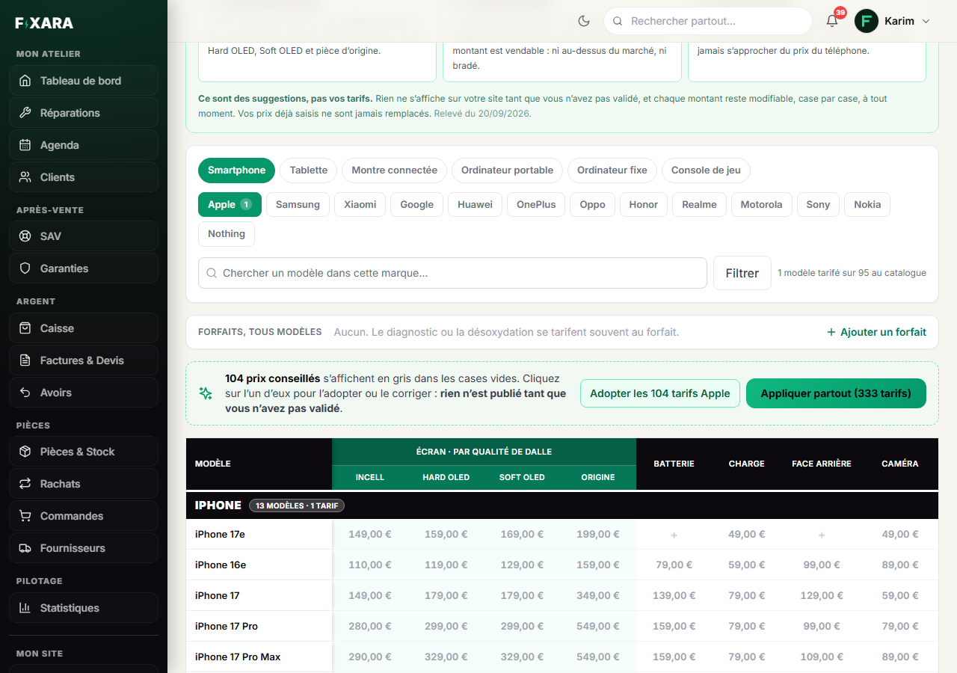
Task: Open Garanties in the sidebar
Action: pyautogui.click(x=84, y=268)
